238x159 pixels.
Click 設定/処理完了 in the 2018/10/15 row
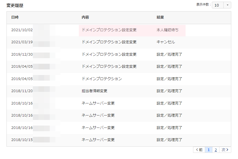pos(169,140)
